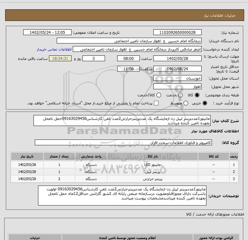This screenshot has height=240, width=248.
Task: Click the announcement date field 1402/05/24 - 12:05
Action: coord(47,33)
